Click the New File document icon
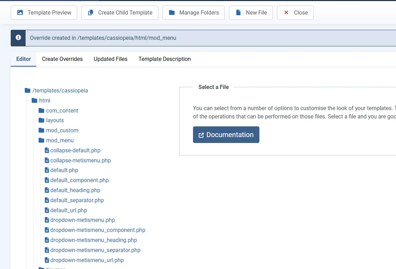This screenshot has height=269, width=396. tap(238, 12)
